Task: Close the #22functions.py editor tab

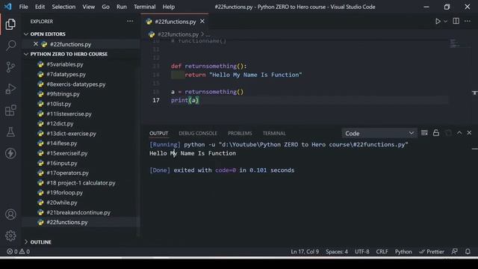Action: [x=202, y=22]
